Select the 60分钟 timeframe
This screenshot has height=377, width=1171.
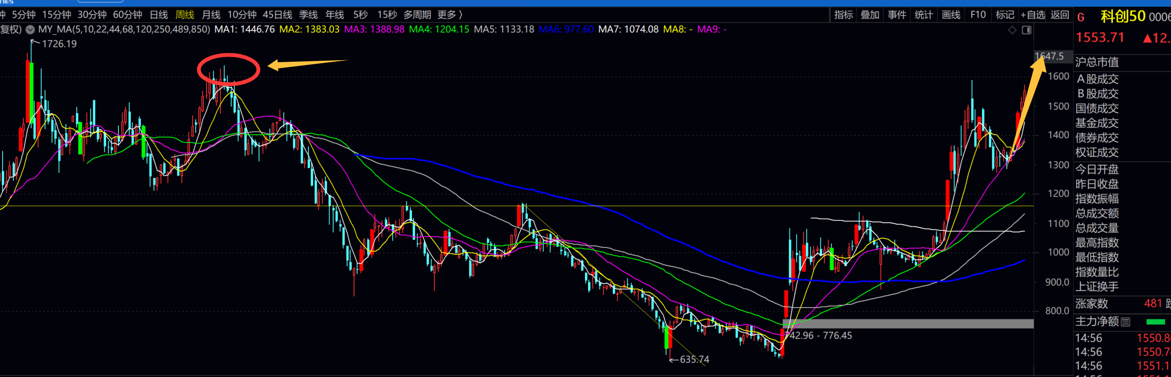click(127, 15)
